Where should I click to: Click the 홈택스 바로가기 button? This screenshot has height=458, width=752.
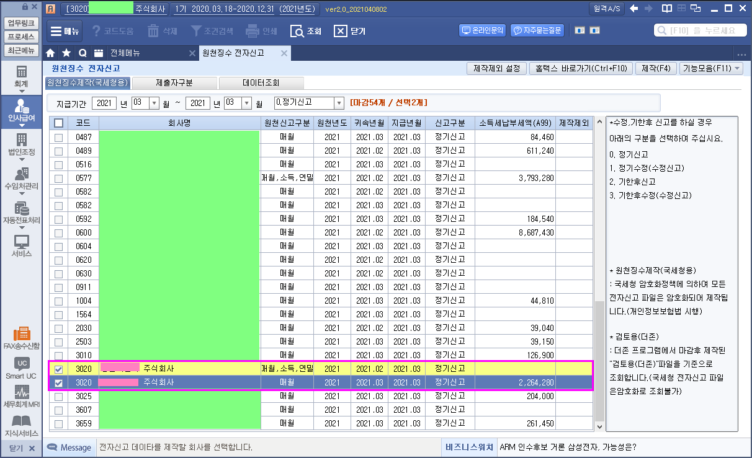pyautogui.click(x=581, y=68)
